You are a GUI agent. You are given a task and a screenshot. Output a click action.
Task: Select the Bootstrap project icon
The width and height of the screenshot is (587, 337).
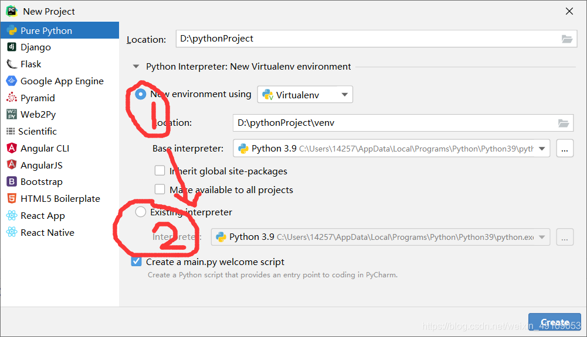click(x=11, y=181)
